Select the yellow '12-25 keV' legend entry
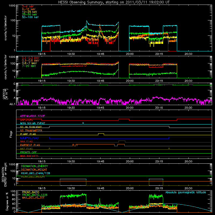 click(x=30, y=12)
